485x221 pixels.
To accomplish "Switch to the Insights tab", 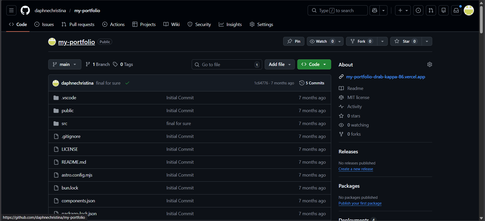I will click(x=230, y=24).
